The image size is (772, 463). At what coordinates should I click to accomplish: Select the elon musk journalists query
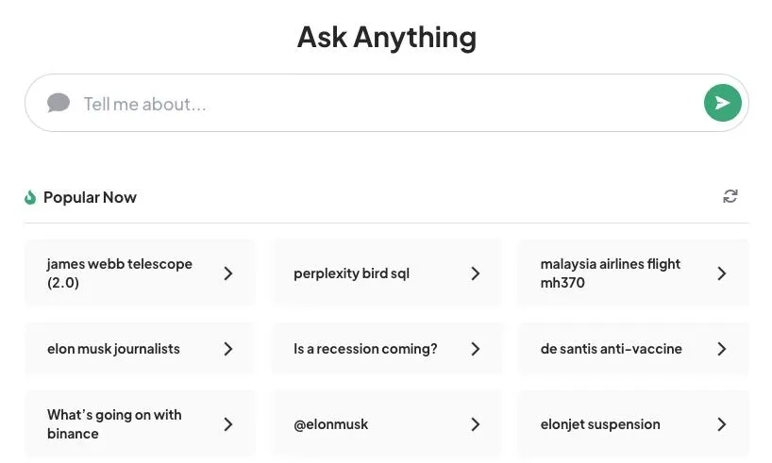click(x=113, y=349)
